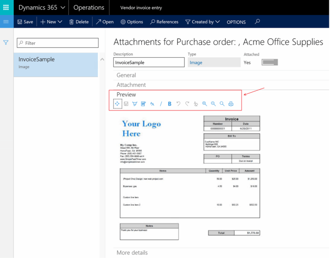Click the Save button

click(x=25, y=22)
